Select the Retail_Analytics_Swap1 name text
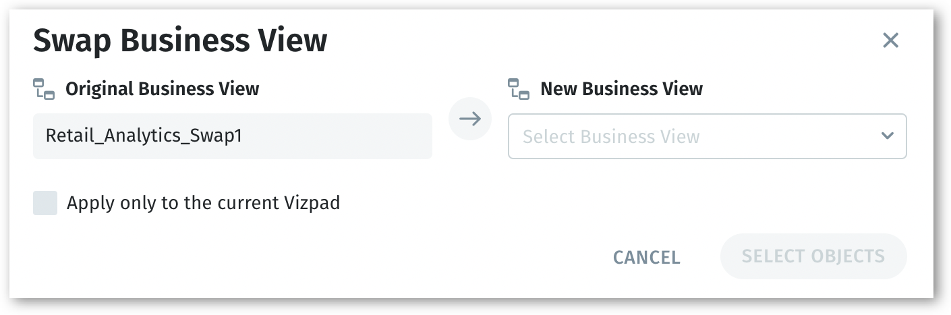Screen dimensions: 951x315 click(144, 136)
